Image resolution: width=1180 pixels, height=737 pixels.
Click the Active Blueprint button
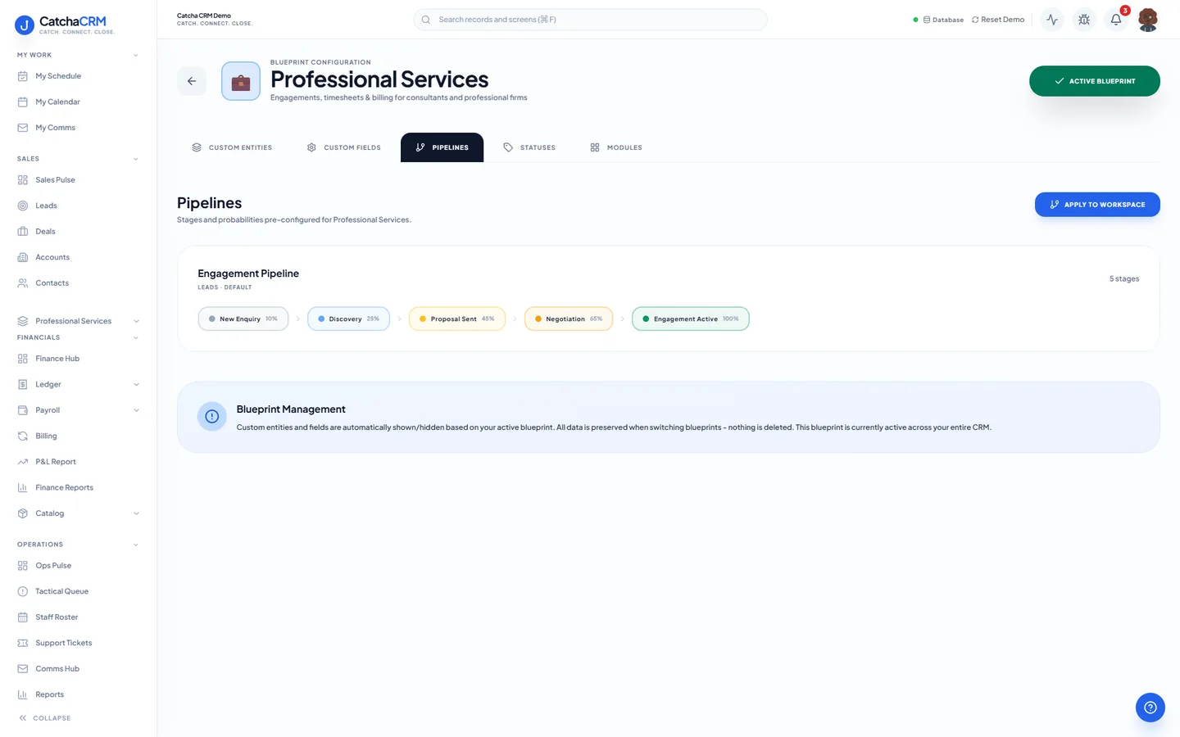[x=1095, y=81]
